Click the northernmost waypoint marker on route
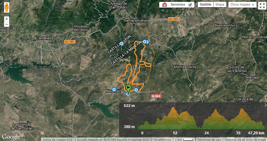Viewport: 267px width, 141px height. [145, 41]
